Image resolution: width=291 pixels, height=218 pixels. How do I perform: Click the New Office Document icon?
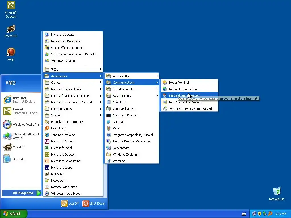coord(47,41)
